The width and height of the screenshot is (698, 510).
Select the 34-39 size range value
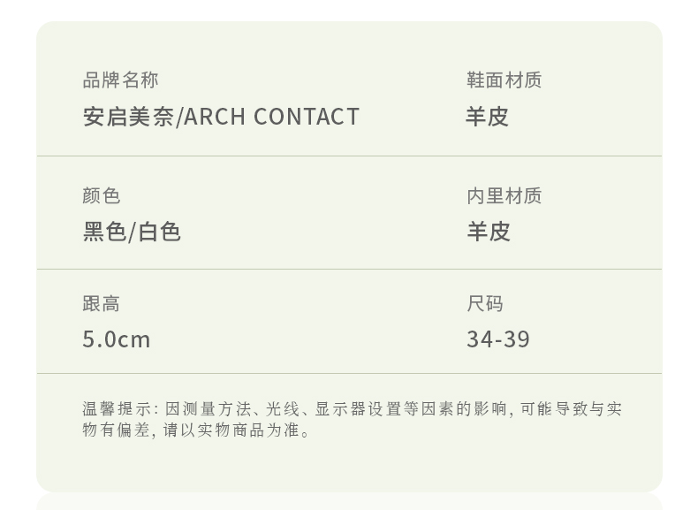tap(498, 339)
